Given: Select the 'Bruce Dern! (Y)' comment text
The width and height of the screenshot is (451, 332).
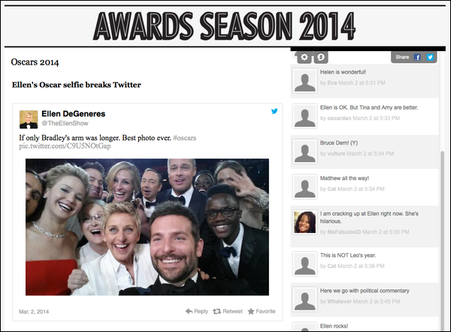Looking at the screenshot, I should 339,143.
